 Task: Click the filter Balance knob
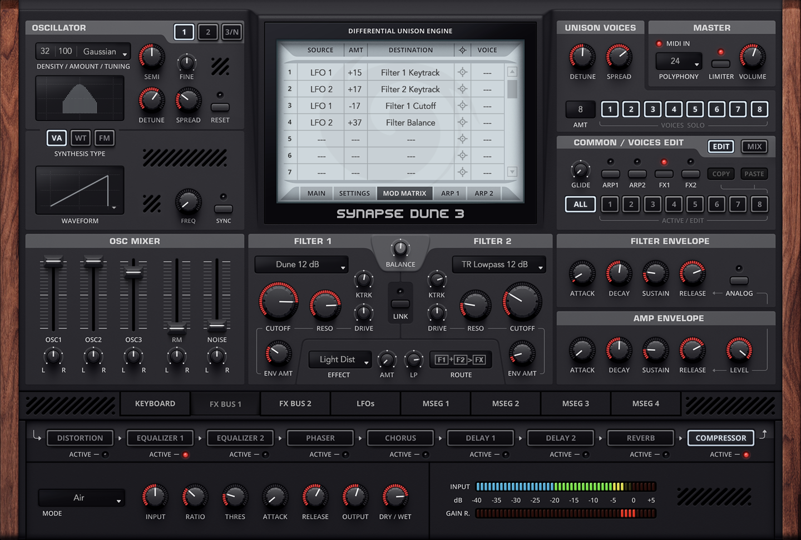400,248
